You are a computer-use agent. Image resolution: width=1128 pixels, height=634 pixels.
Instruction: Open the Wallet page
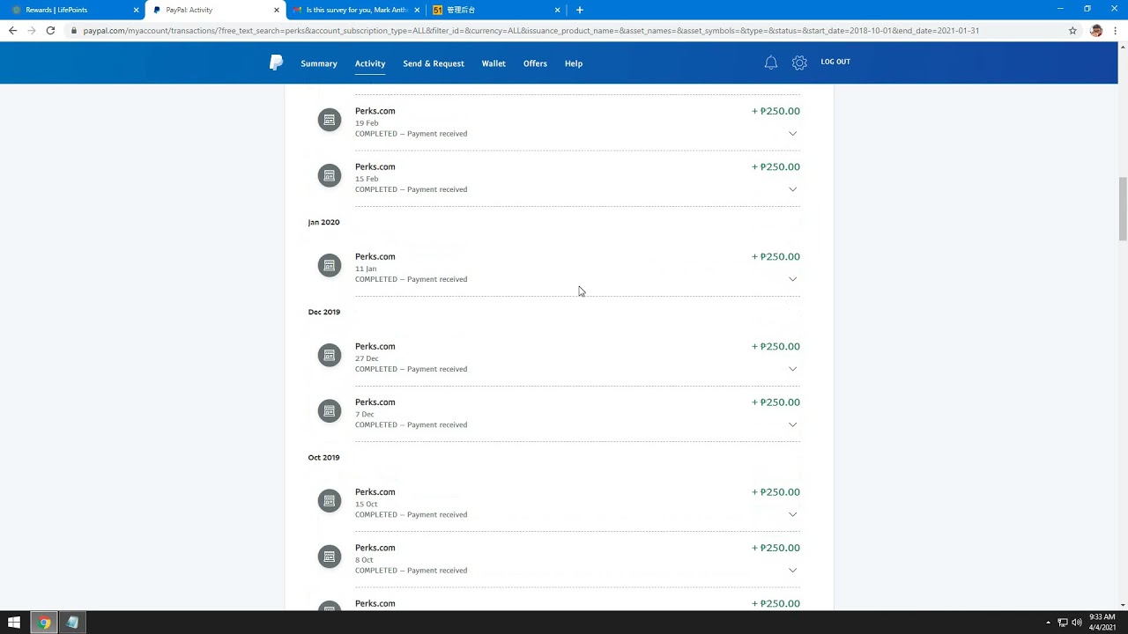pyautogui.click(x=493, y=63)
